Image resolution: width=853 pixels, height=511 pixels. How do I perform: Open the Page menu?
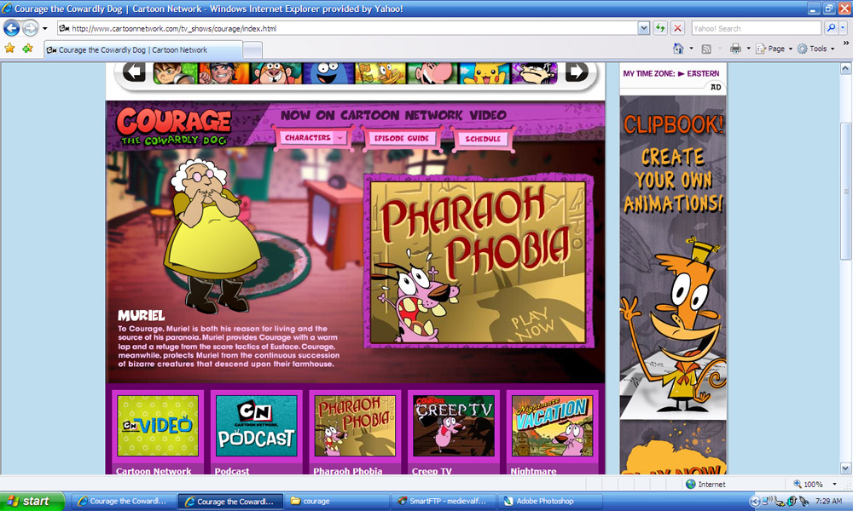tap(775, 49)
